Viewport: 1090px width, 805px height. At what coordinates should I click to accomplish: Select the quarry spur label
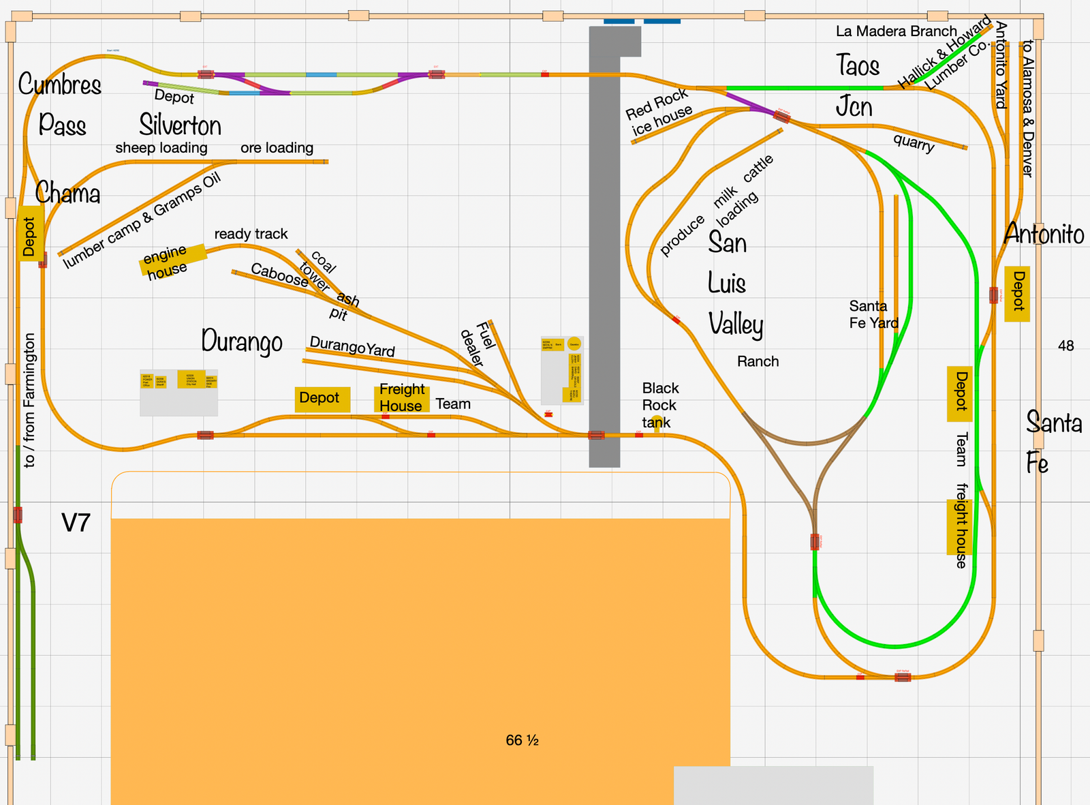click(x=914, y=142)
